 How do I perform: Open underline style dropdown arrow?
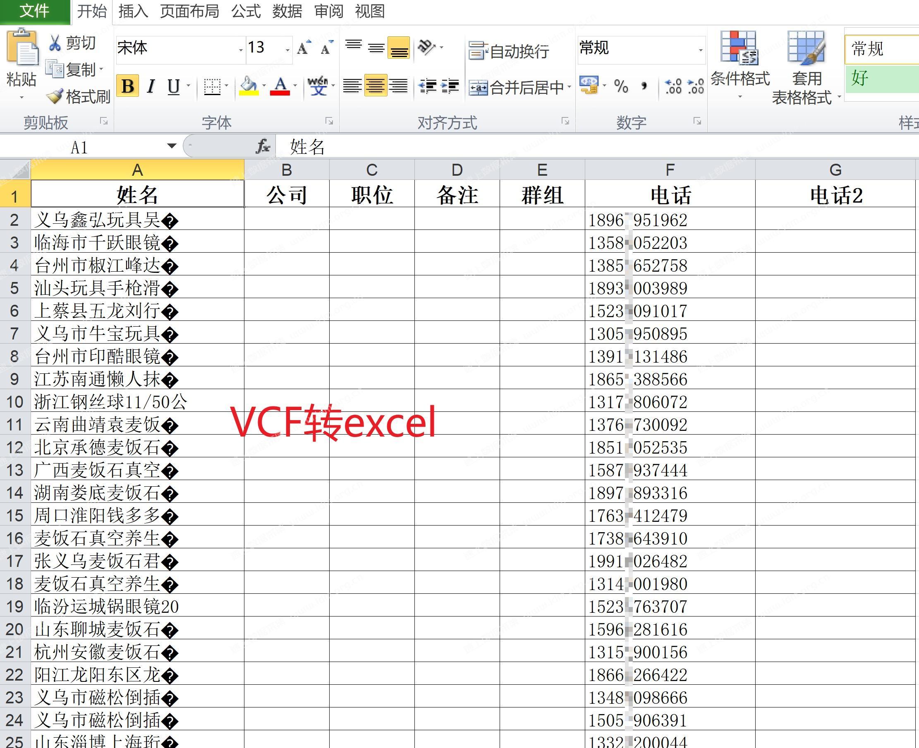tap(188, 86)
